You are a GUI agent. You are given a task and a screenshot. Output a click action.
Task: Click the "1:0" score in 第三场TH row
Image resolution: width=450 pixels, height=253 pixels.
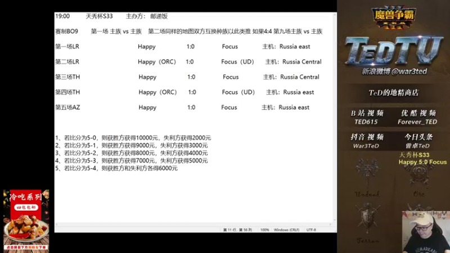click(191, 77)
